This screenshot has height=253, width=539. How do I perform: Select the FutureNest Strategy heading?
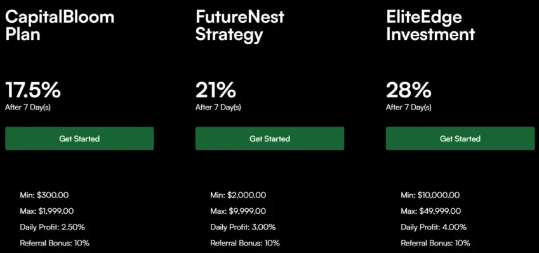coord(240,25)
